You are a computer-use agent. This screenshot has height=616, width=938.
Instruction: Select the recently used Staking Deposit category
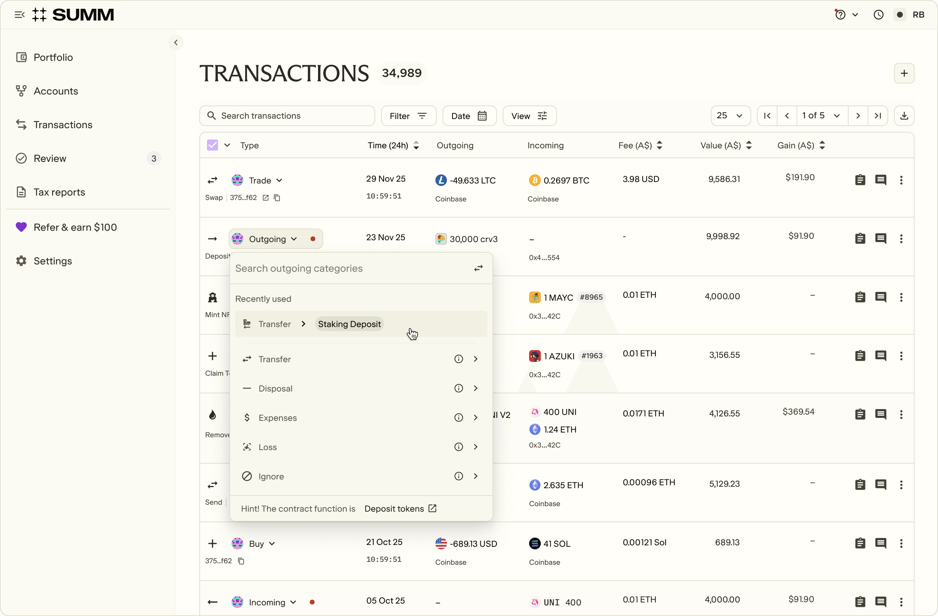click(349, 324)
